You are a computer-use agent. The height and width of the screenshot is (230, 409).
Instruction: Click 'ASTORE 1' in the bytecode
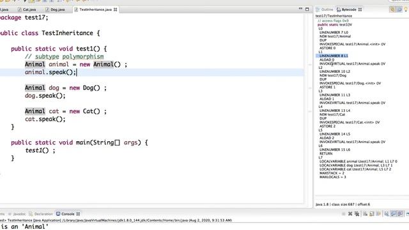327,87
